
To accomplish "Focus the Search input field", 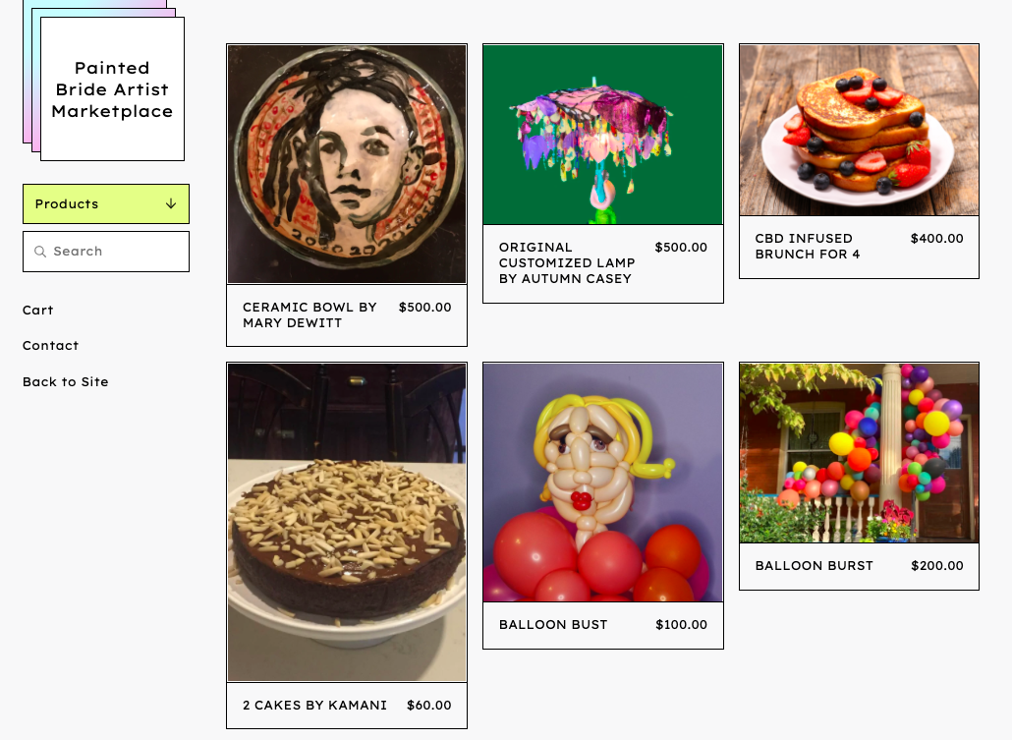I will pos(106,252).
